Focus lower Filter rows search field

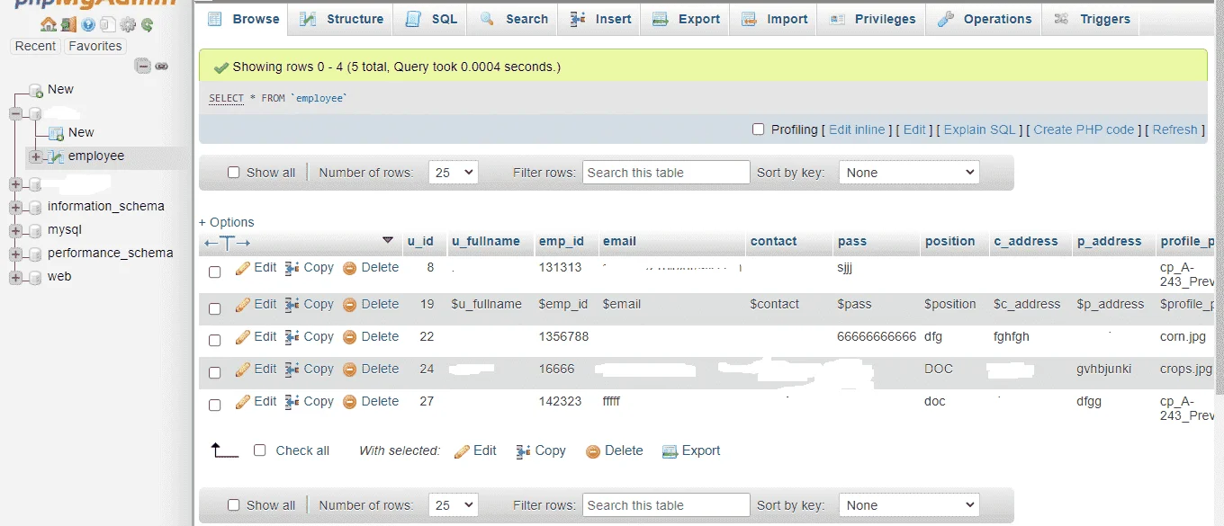[666, 505]
